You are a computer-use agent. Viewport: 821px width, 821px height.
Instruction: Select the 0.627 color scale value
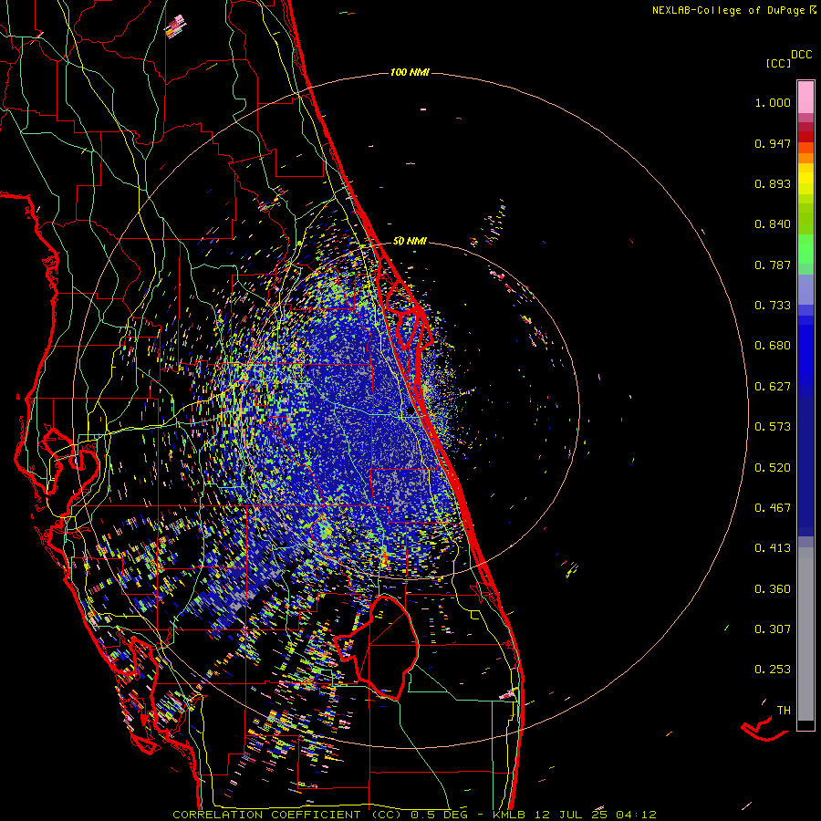pos(773,387)
